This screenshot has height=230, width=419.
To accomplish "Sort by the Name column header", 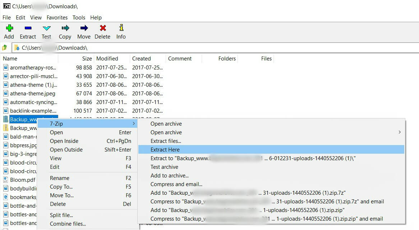I will [x=29, y=58].
